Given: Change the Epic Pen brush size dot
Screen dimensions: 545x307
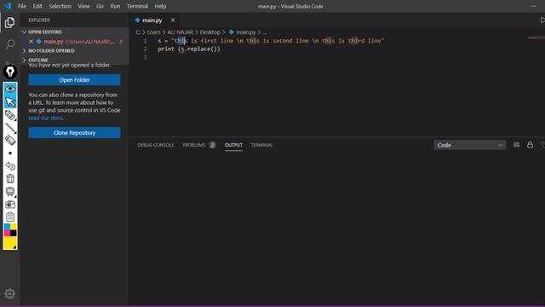Looking at the screenshot, I should pyautogui.click(x=10, y=153).
